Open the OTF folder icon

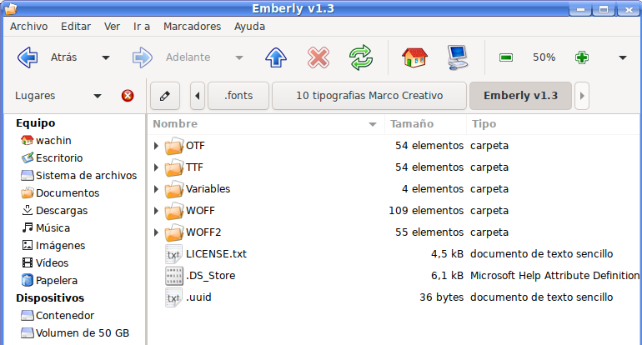pos(174,146)
